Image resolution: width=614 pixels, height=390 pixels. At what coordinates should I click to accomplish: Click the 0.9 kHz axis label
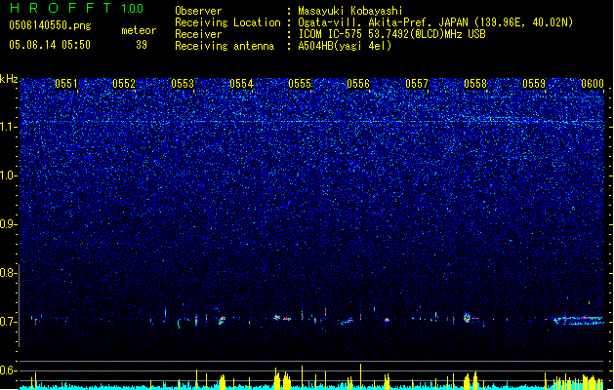point(8,224)
